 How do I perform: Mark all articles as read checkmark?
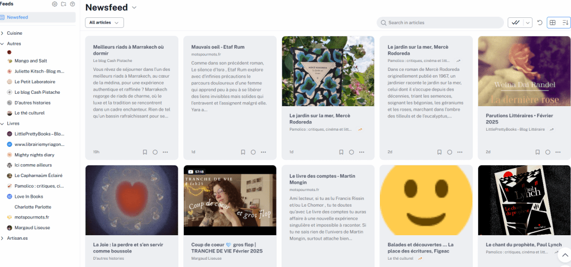515,22
